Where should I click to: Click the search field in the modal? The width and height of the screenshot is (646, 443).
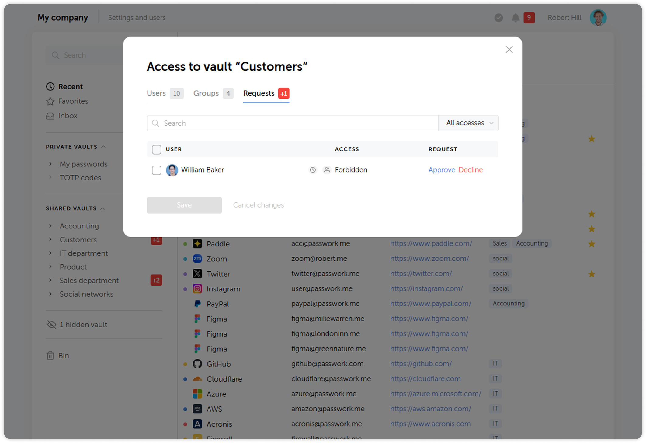[x=274, y=123]
